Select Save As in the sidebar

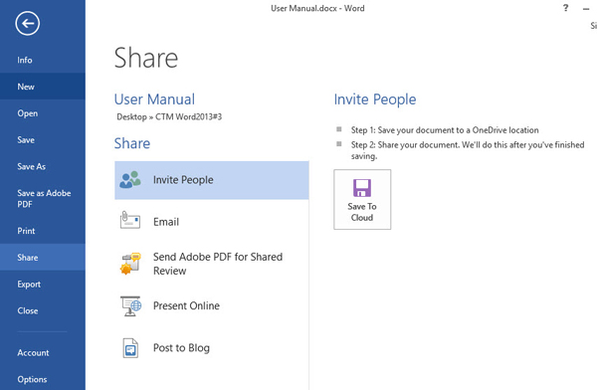click(43, 166)
